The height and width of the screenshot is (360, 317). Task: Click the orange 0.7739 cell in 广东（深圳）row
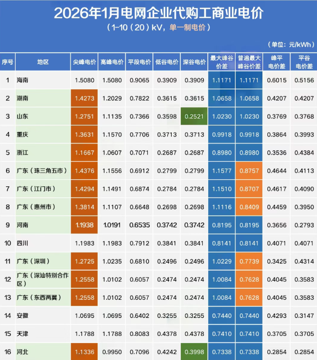[x=249, y=261]
